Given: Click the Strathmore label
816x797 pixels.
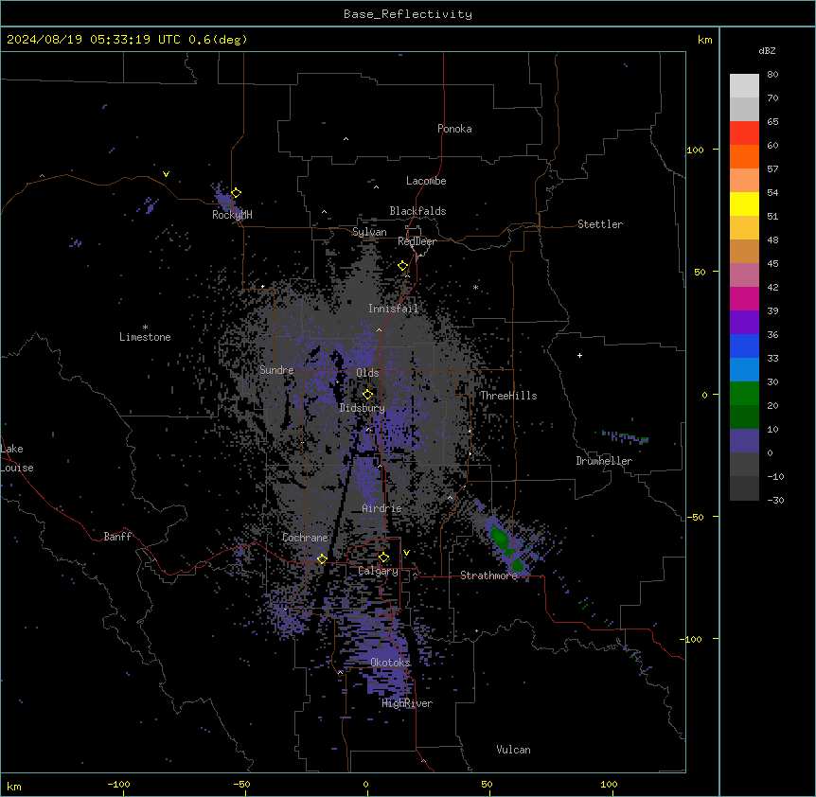Looking at the screenshot, I should [488, 576].
